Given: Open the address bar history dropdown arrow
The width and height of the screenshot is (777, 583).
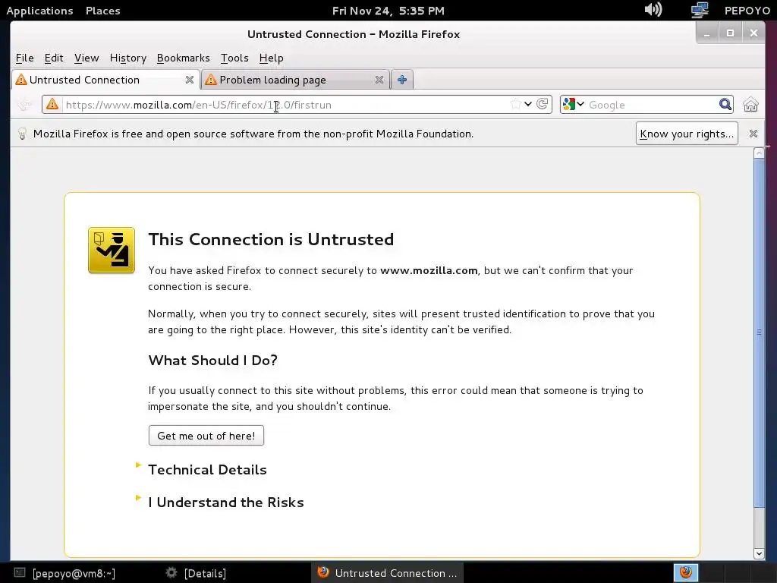Looking at the screenshot, I should pyautogui.click(x=528, y=104).
